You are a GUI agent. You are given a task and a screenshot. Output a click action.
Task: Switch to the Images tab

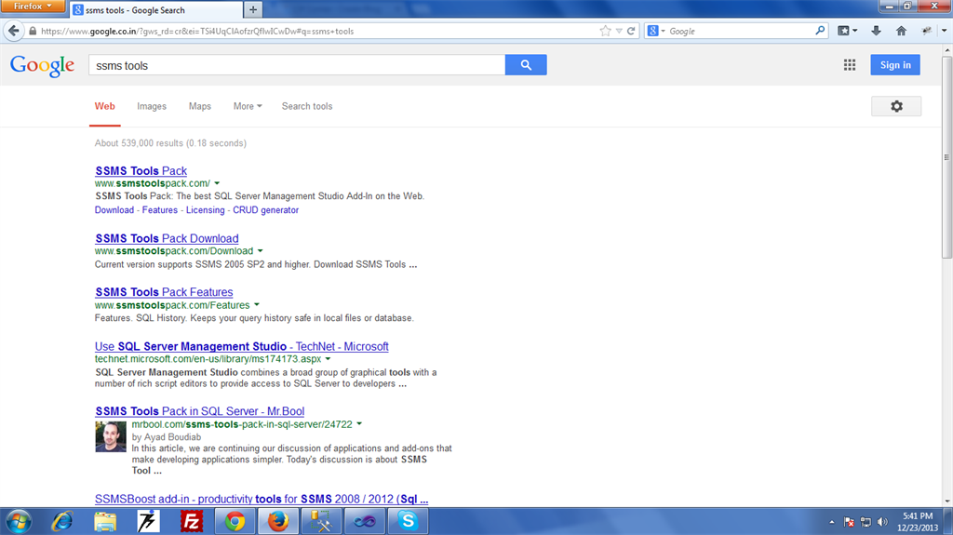coord(152,106)
